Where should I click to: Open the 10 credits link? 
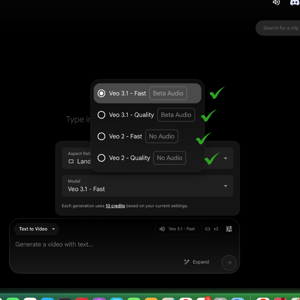tap(115, 206)
